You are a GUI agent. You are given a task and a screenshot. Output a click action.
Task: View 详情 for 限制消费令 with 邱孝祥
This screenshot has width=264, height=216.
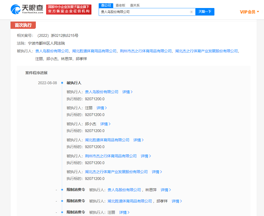click(177, 201)
